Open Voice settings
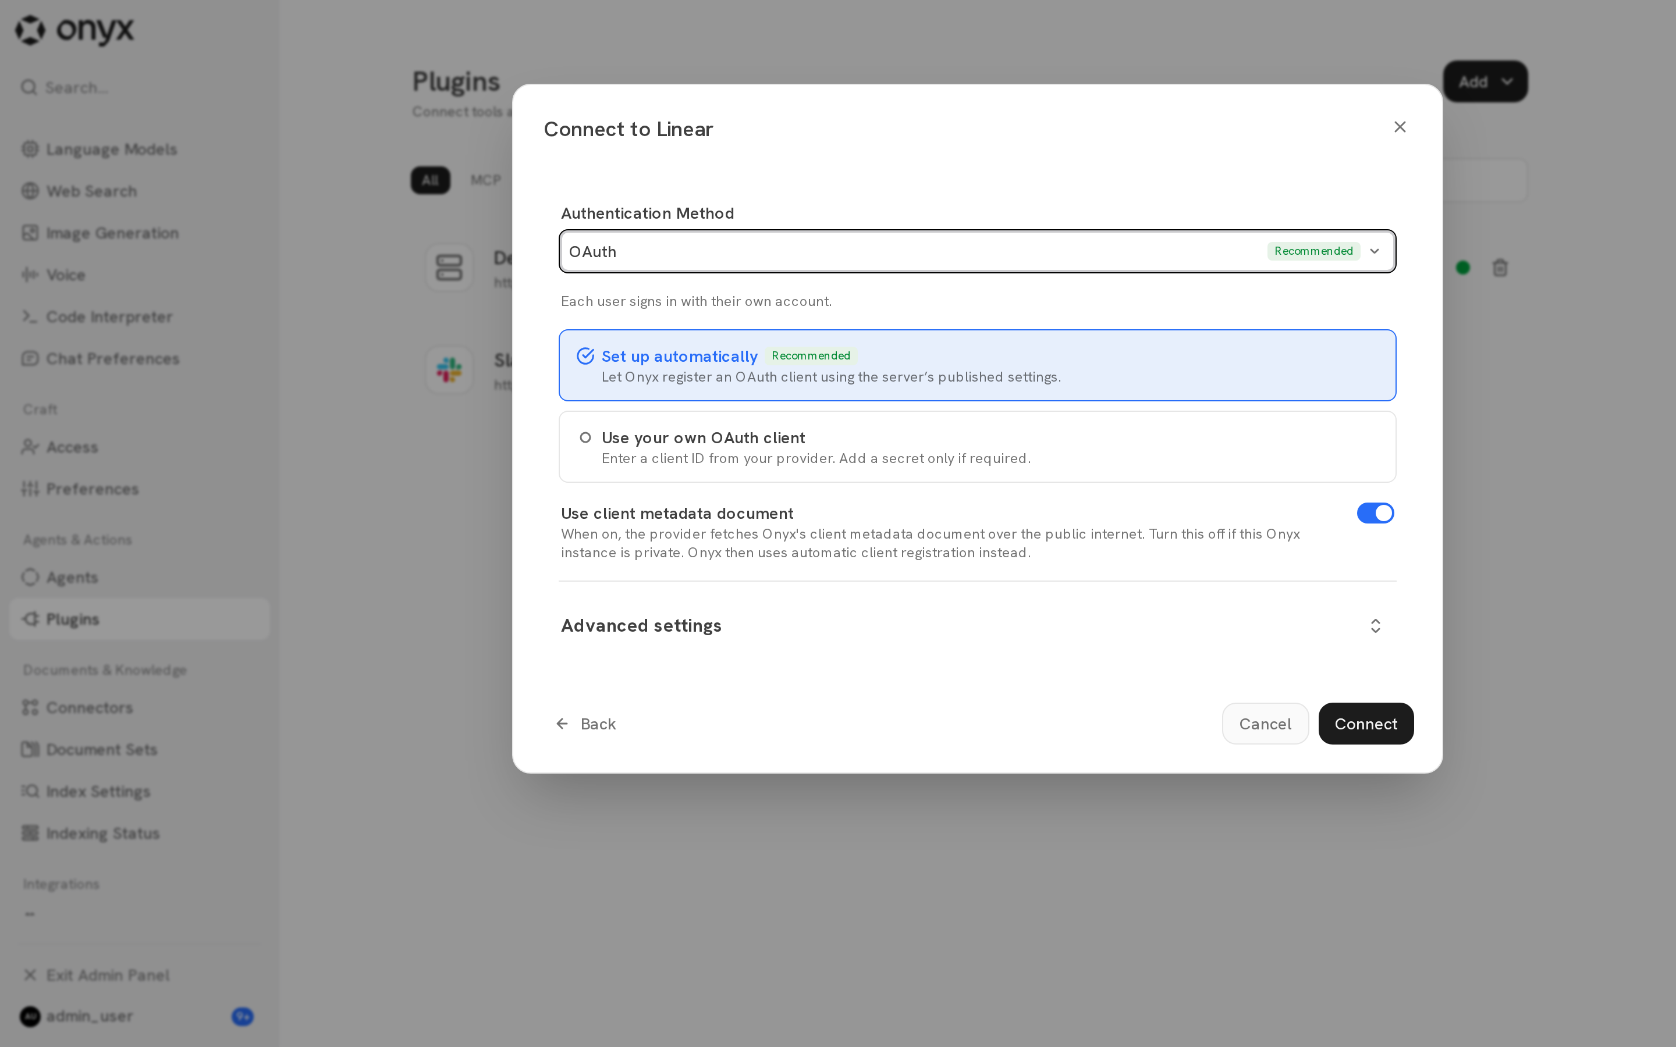The image size is (1676, 1047). pos(139,274)
